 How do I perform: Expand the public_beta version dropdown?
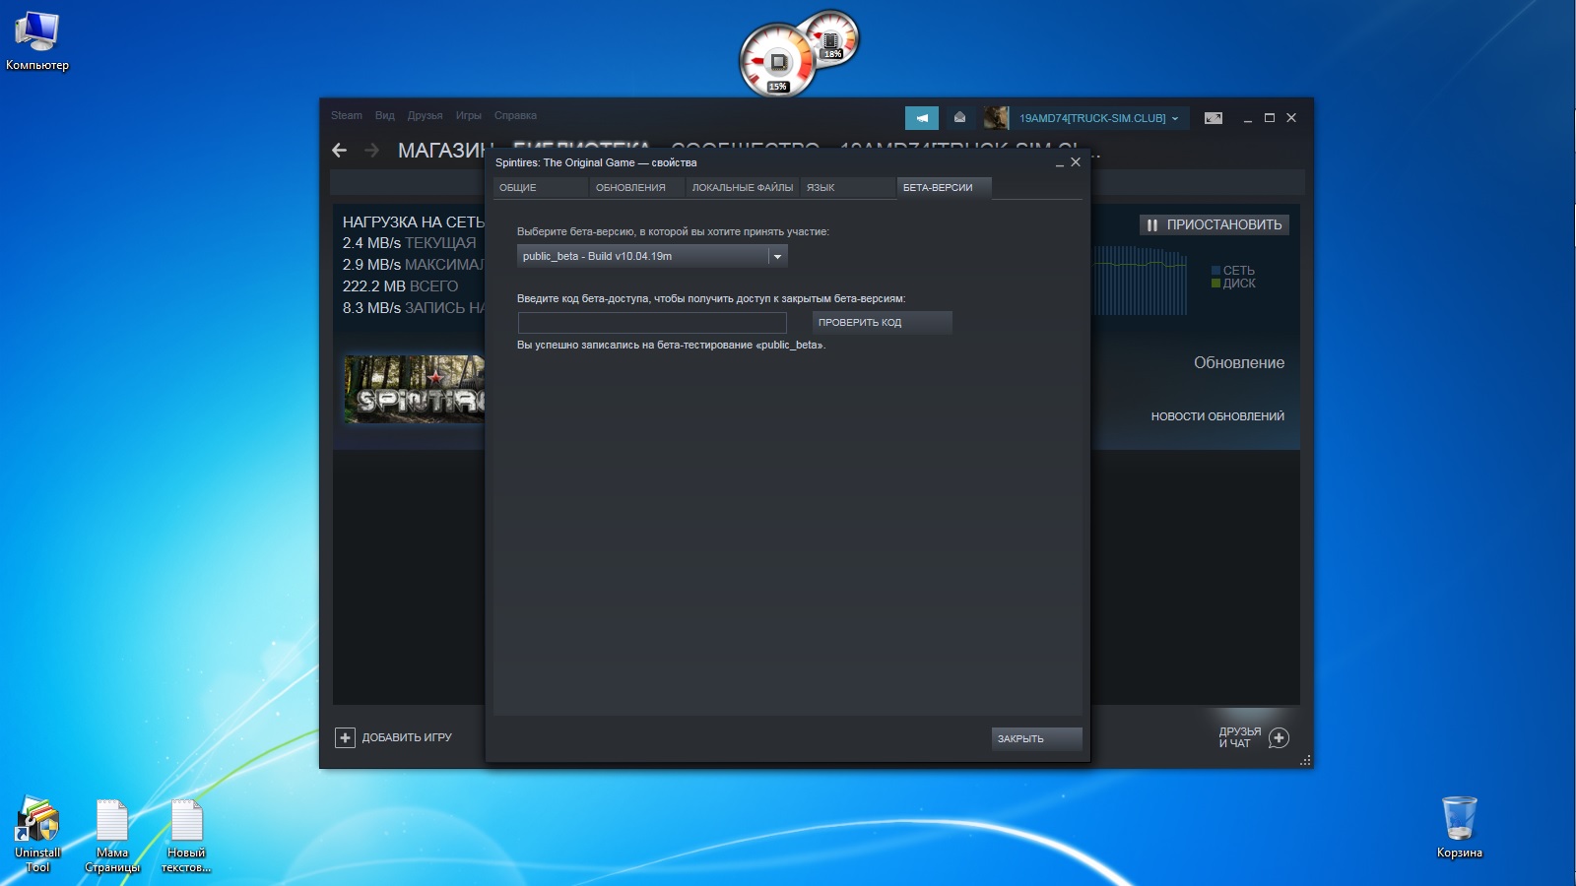click(x=777, y=256)
